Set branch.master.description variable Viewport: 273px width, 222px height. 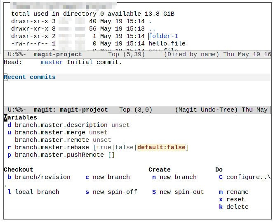[x=61, y=125]
